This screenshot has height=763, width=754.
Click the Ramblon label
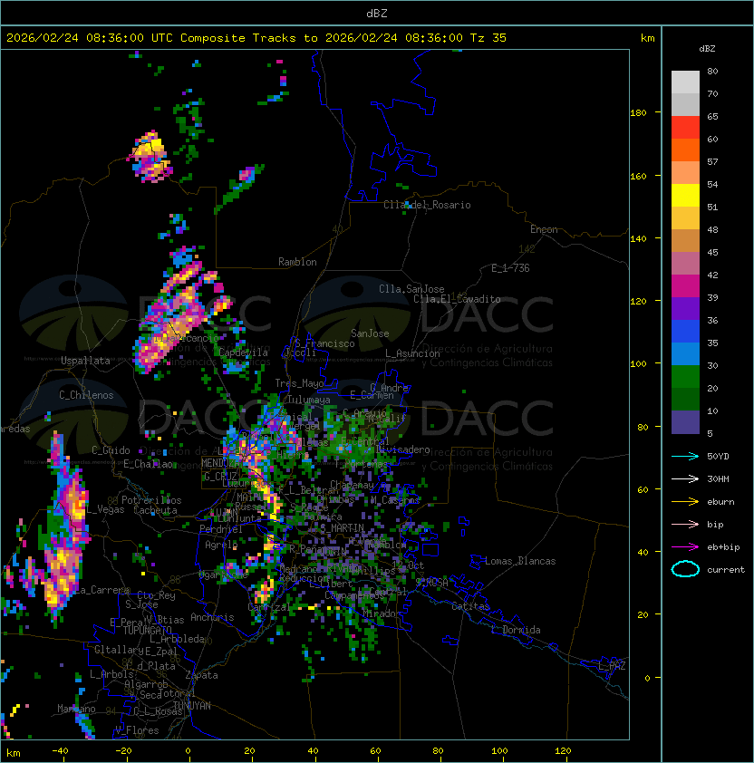point(297,262)
